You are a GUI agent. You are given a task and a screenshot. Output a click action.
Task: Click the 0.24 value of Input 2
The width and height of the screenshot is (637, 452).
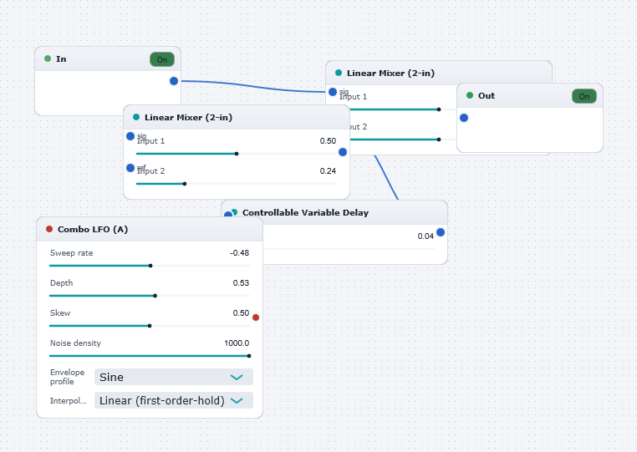328,171
